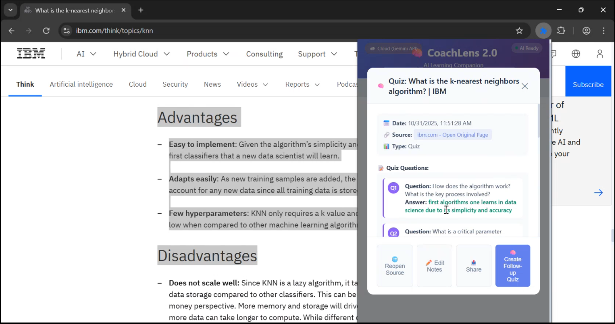Click the globe language icon in IBM header

(x=576, y=53)
